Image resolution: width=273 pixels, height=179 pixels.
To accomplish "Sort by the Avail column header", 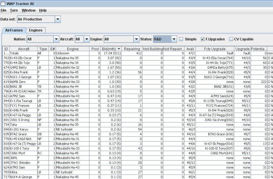I will (x=190, y=49).
